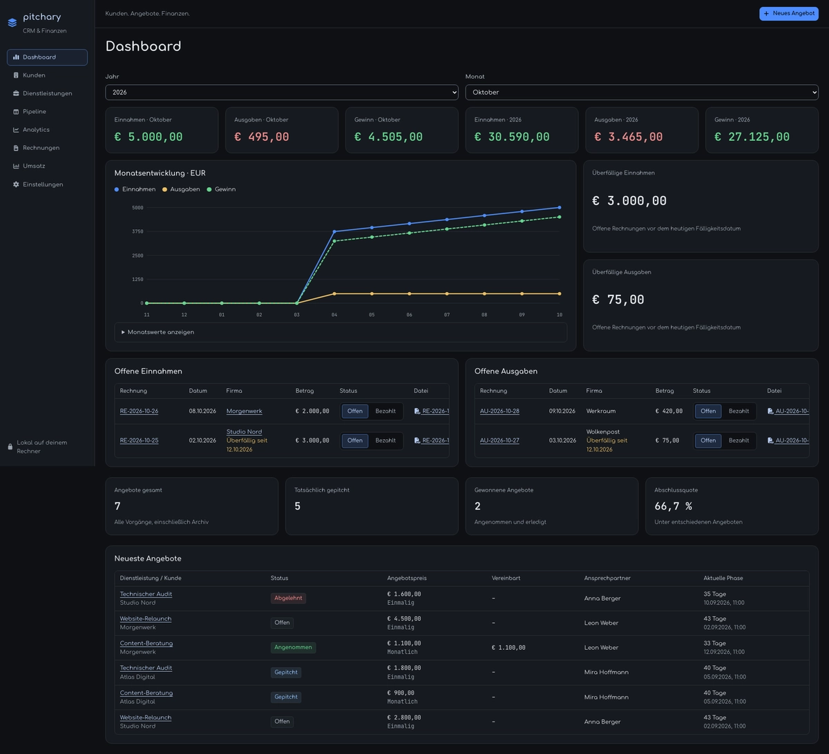Viewport: 829px width, 754px height.
Task: Open invoice RE-2026-10-25
Action: [139, 441]
